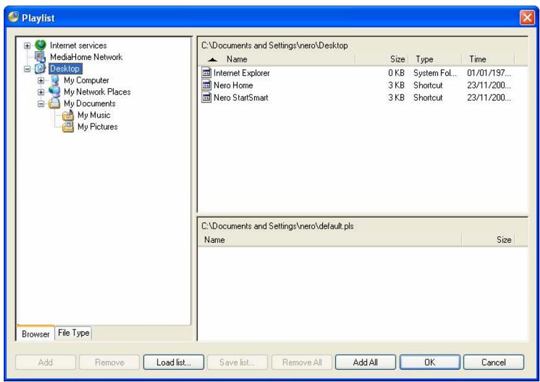Click the Add All button
This screenshot has width=540, height=382.
[366, 362]
